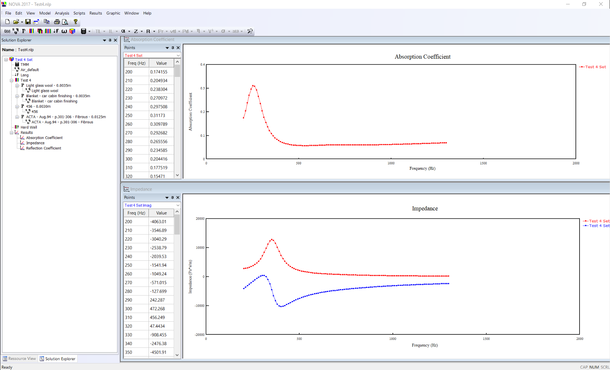Select the Hard Wall tree item
This screenshot has height=370, width=610.
[x=29, y=127]
